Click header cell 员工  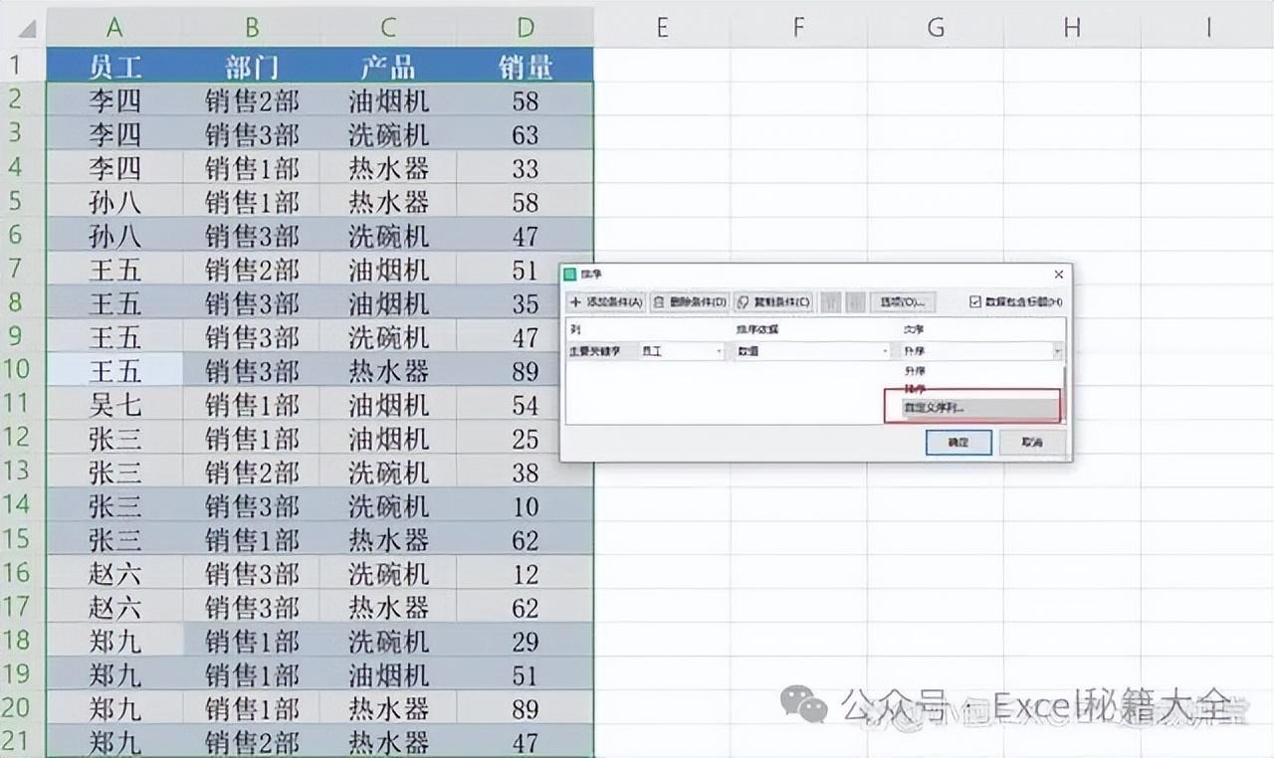[x=114, y=66]
